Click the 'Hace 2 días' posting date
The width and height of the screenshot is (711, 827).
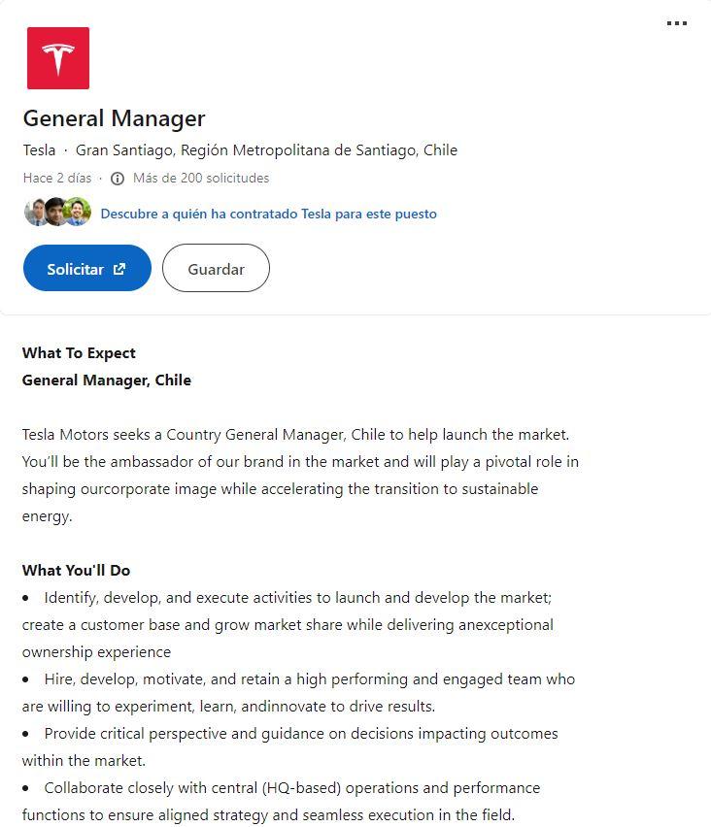(x=57, y=179)
